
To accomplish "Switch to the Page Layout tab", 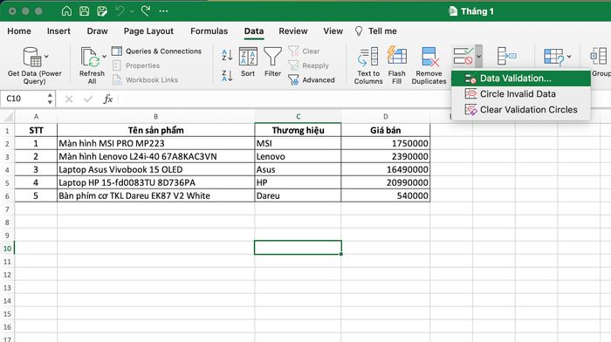I will click(148, 31).
